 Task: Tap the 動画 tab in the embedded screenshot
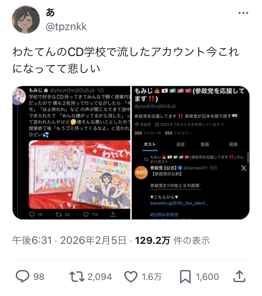coord(205,145)
